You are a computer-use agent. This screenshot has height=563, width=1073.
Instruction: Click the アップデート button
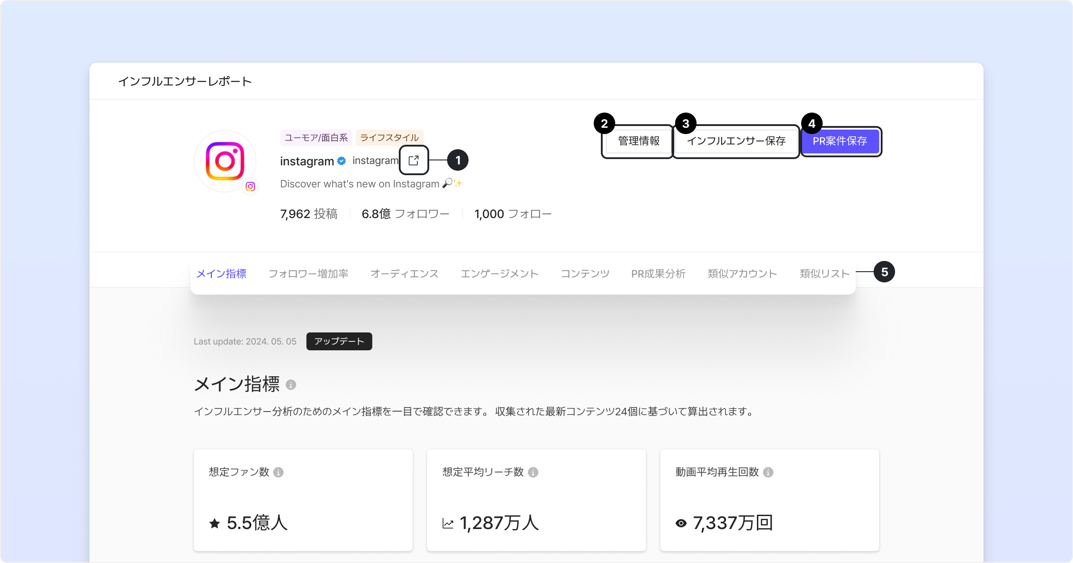339,341
